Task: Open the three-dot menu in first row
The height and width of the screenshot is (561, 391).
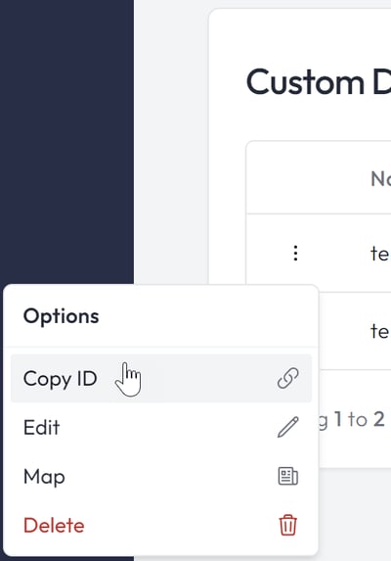Action: tap(295, 253)
